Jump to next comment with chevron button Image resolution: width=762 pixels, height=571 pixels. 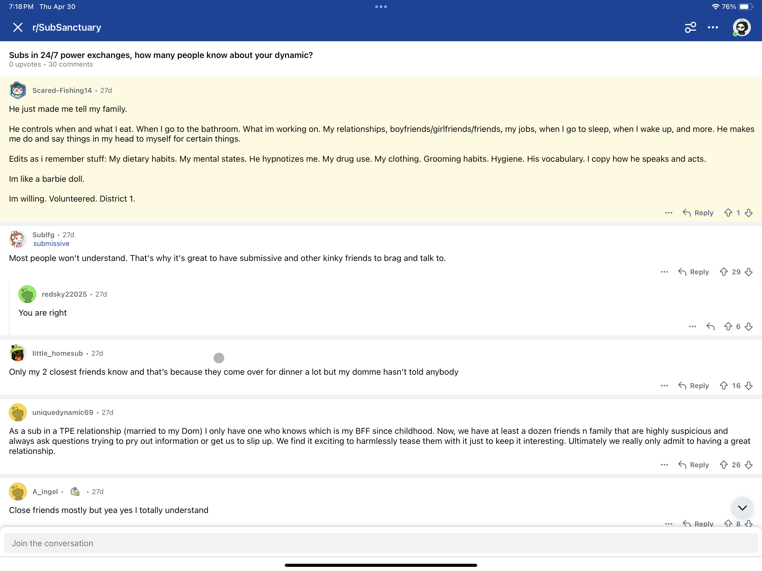pos(742,508)
